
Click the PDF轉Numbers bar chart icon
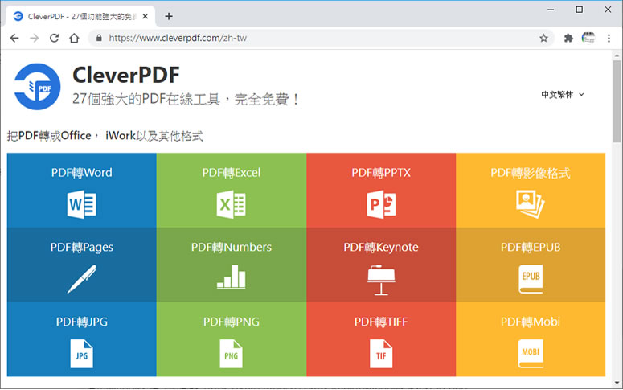[231, 277]
